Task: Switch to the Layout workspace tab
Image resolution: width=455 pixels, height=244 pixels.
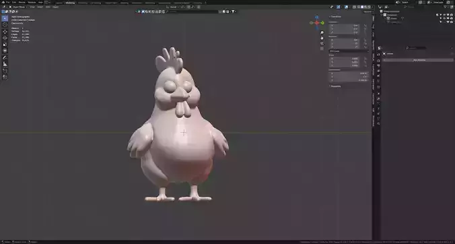Action: [59, 3]
